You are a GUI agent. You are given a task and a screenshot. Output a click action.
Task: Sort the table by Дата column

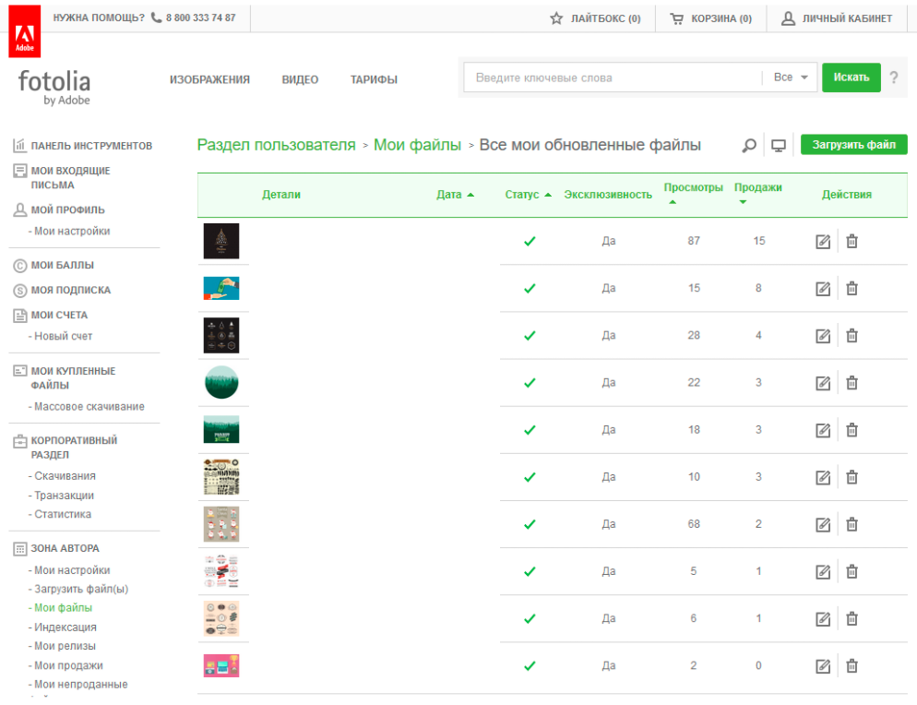(x=455, y=195)
